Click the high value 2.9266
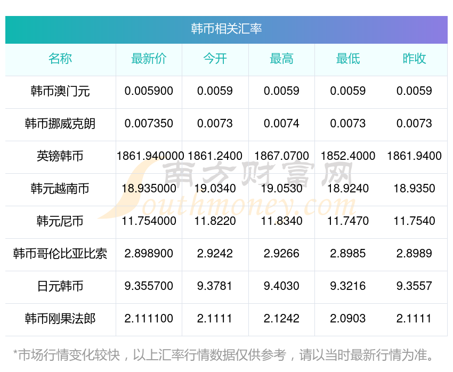 point(281,254)
